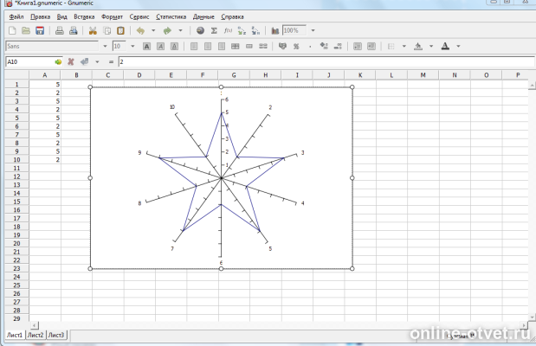Increase the number of decimals
Screen dimensions: 536x346
[x=324, y=46]
